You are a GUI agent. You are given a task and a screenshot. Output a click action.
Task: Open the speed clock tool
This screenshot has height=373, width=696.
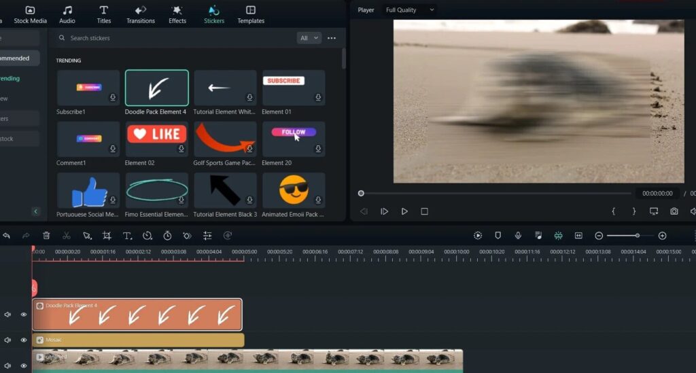147,236
